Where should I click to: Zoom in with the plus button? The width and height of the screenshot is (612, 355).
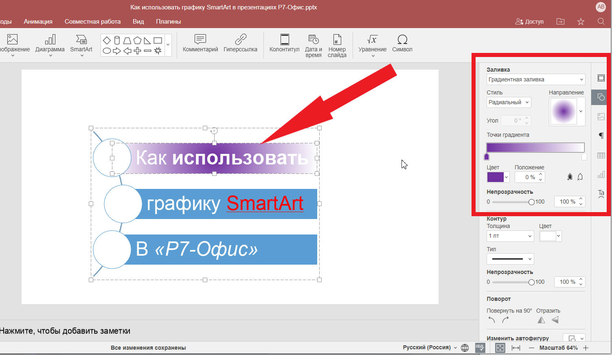click(x=586, y=348)
